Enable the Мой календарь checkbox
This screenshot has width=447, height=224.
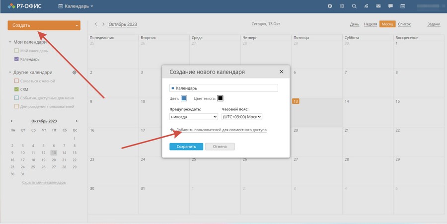pos(16,51)
